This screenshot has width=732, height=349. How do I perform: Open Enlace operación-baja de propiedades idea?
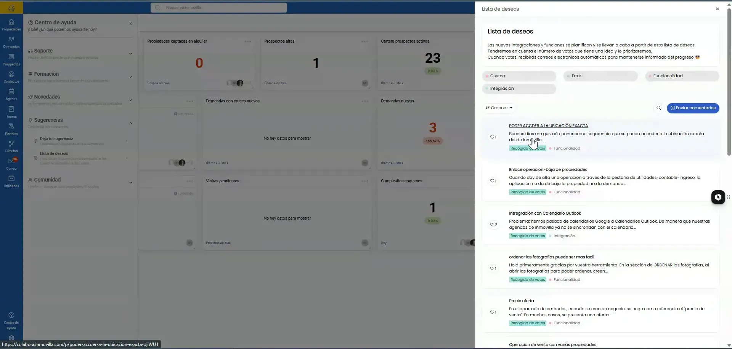548,170
